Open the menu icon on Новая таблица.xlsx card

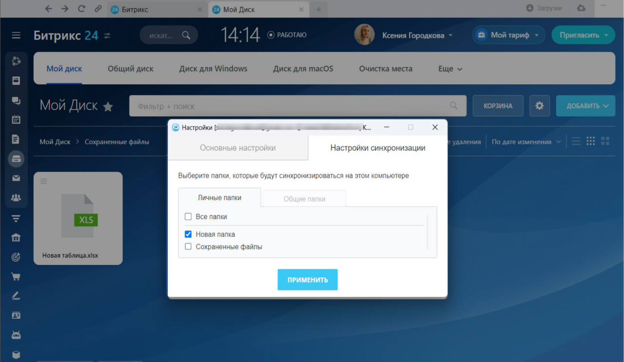coord(44,181)
